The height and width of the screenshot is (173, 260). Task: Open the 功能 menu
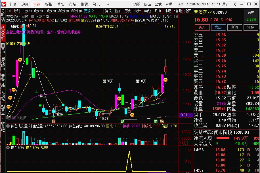137,4
